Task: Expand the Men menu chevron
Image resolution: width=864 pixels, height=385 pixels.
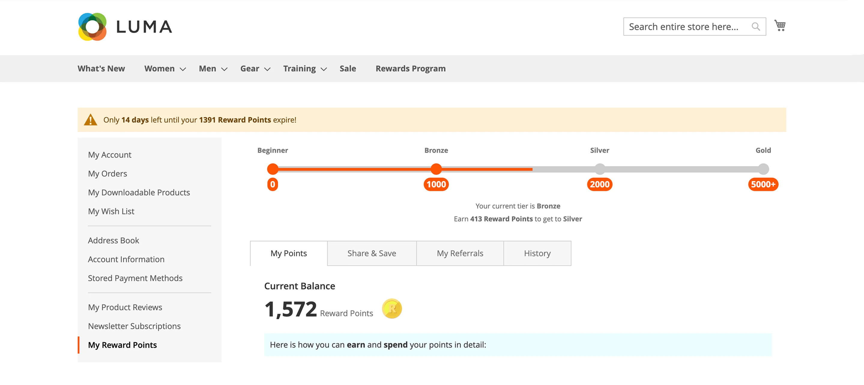Action: (x=224, y=69)
